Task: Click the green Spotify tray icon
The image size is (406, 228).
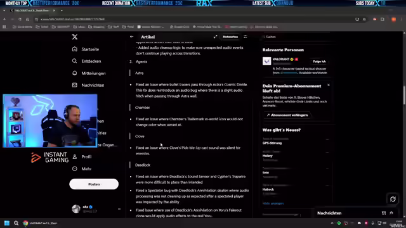Action: pyautogui.click(x=339, y=223)
